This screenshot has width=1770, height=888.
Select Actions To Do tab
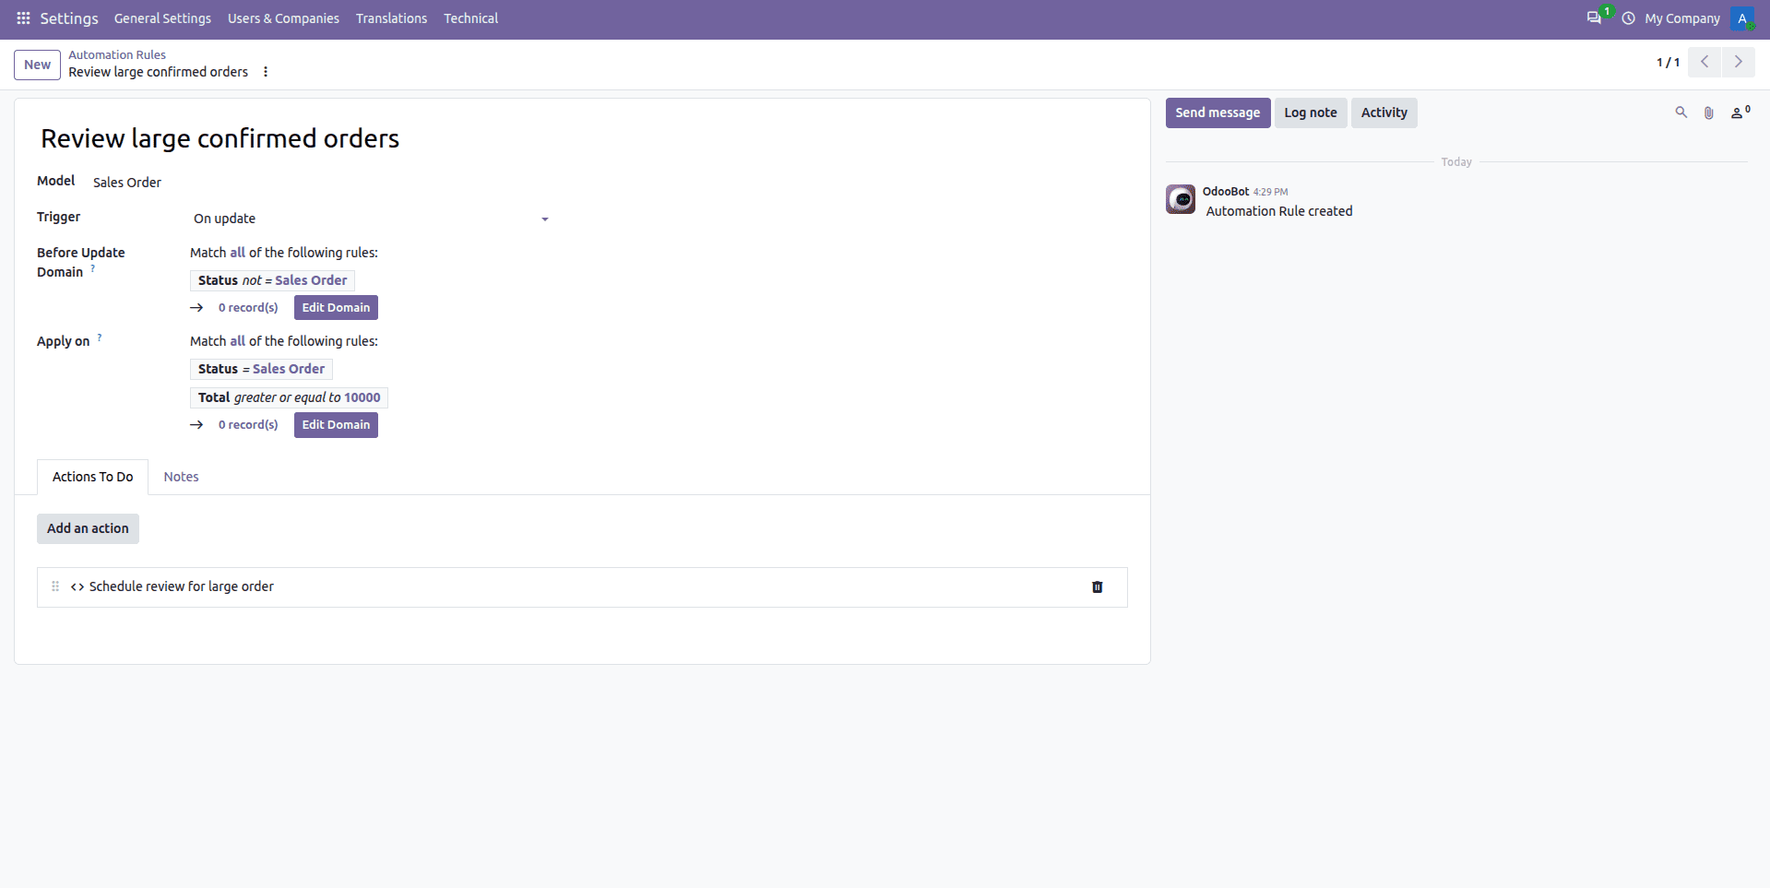pos(92,477)
